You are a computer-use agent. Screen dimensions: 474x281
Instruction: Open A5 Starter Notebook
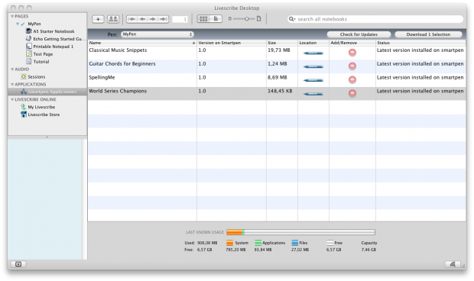[x=50, y=31]
